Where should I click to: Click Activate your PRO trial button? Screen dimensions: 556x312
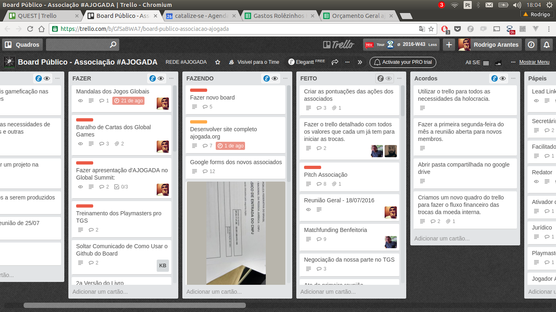(403, 62)
